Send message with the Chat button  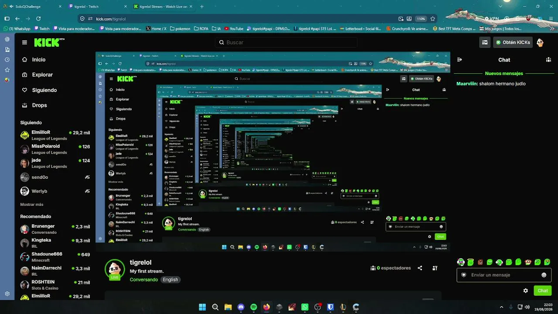tap(543, 290)
